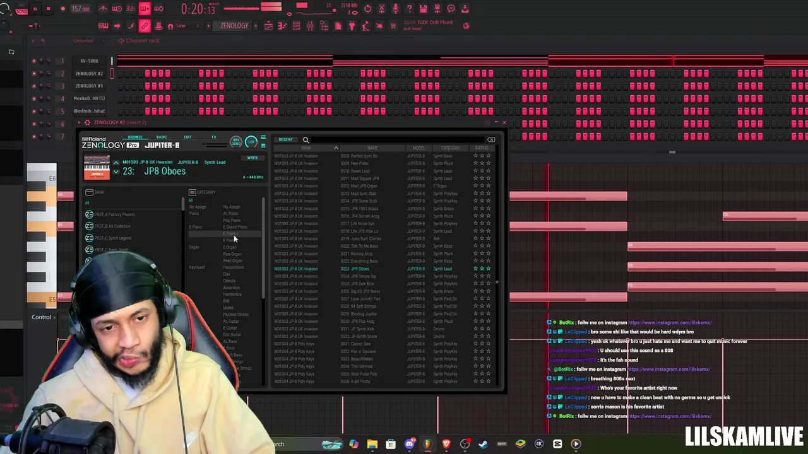Toggle the highlighted overdub recording button
Image resolution: width=808 pixels, height=454 pixels.
pyautogui.click(x=145, y=9)
